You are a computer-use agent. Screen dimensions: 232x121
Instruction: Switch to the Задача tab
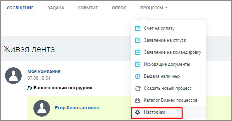click(56, 8)
